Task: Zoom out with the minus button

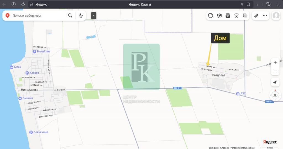Action: pyautogui.click(x=275, y=71)
